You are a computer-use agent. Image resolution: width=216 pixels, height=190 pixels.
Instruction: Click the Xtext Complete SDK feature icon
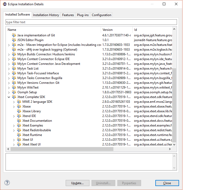[14, 97]
